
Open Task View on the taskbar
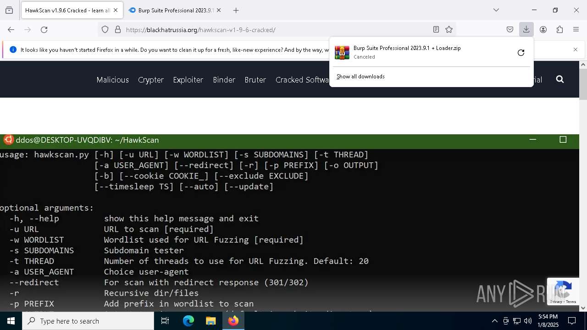coord(165,321)
